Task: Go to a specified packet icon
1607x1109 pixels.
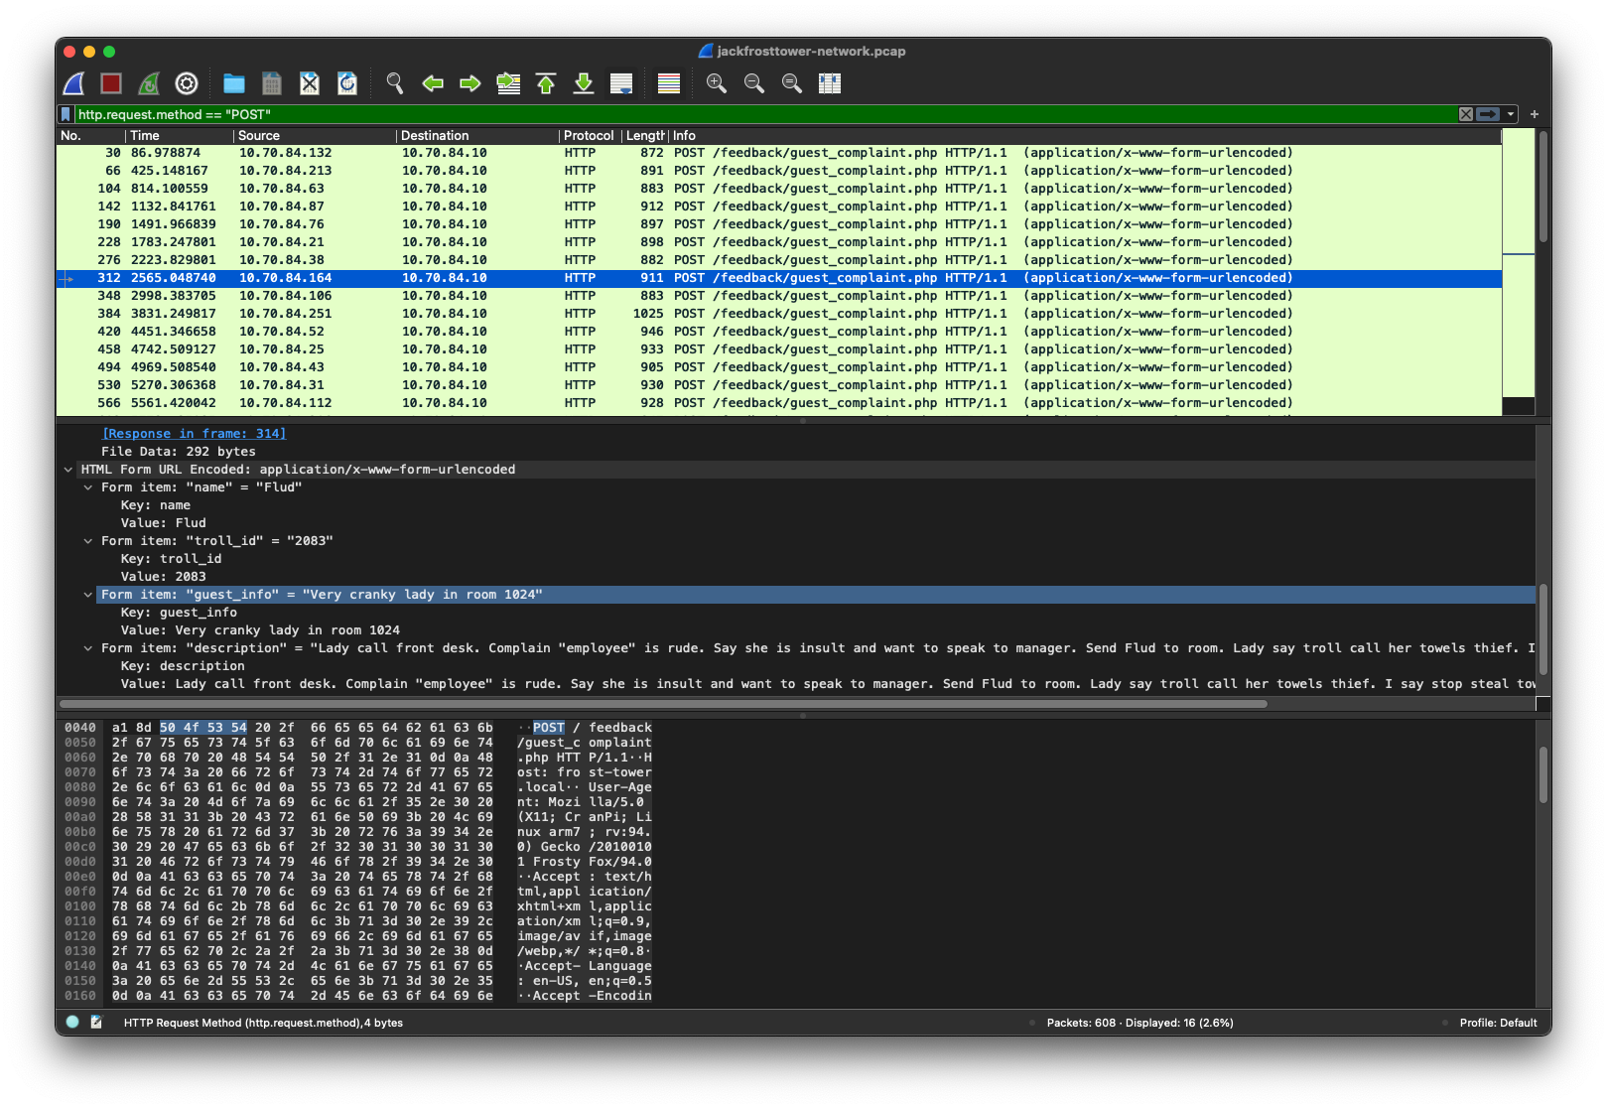Action: coord(508,84)
